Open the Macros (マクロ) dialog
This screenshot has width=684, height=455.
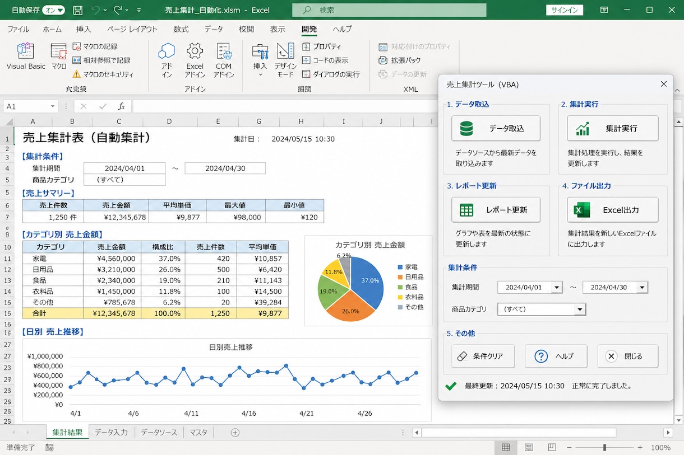(59, 56)
